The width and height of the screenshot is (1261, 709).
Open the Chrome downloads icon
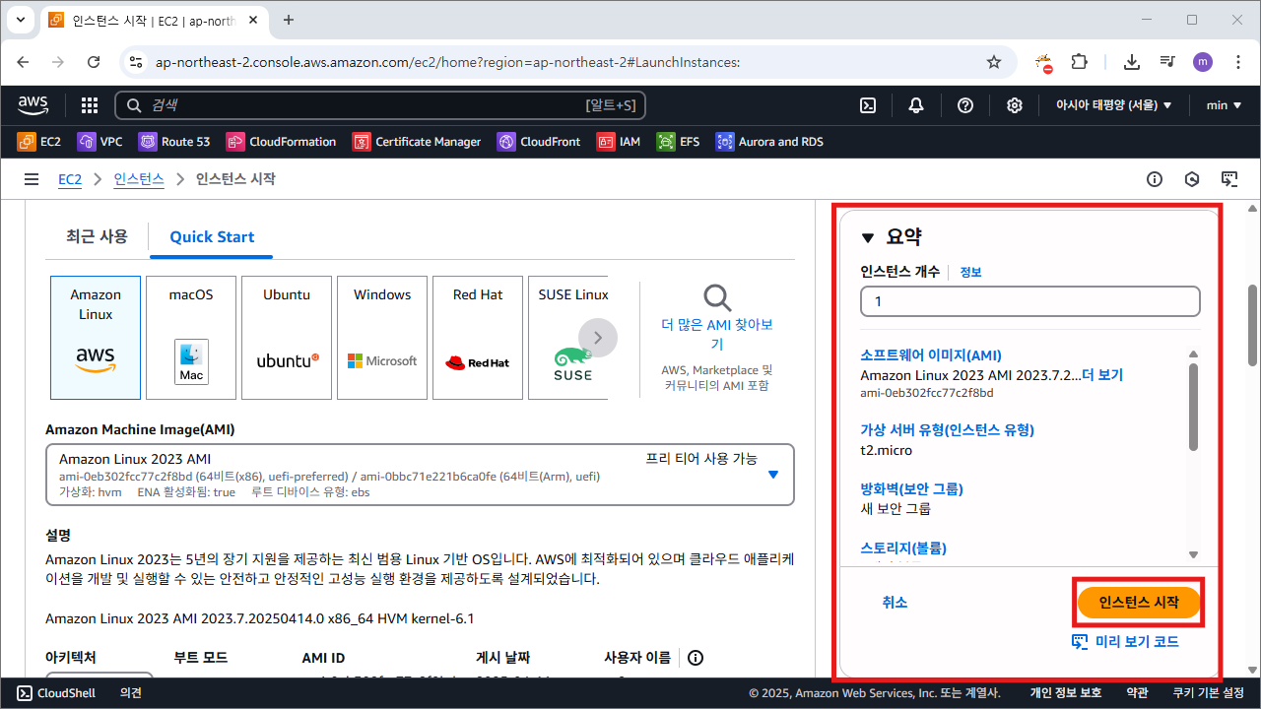coord(1132,62)
